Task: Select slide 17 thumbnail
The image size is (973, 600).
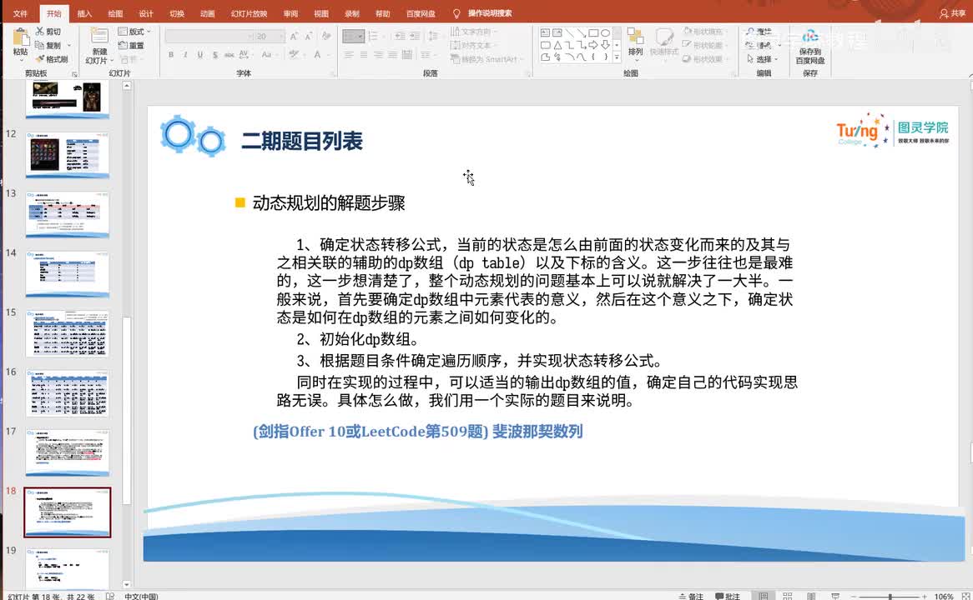Action: click(x=67, y=453)
